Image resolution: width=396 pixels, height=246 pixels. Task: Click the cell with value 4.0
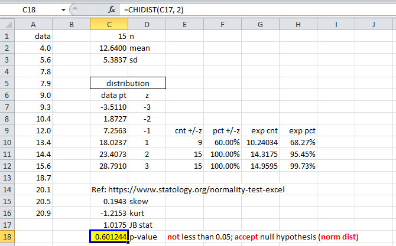[x=33, y=48]
